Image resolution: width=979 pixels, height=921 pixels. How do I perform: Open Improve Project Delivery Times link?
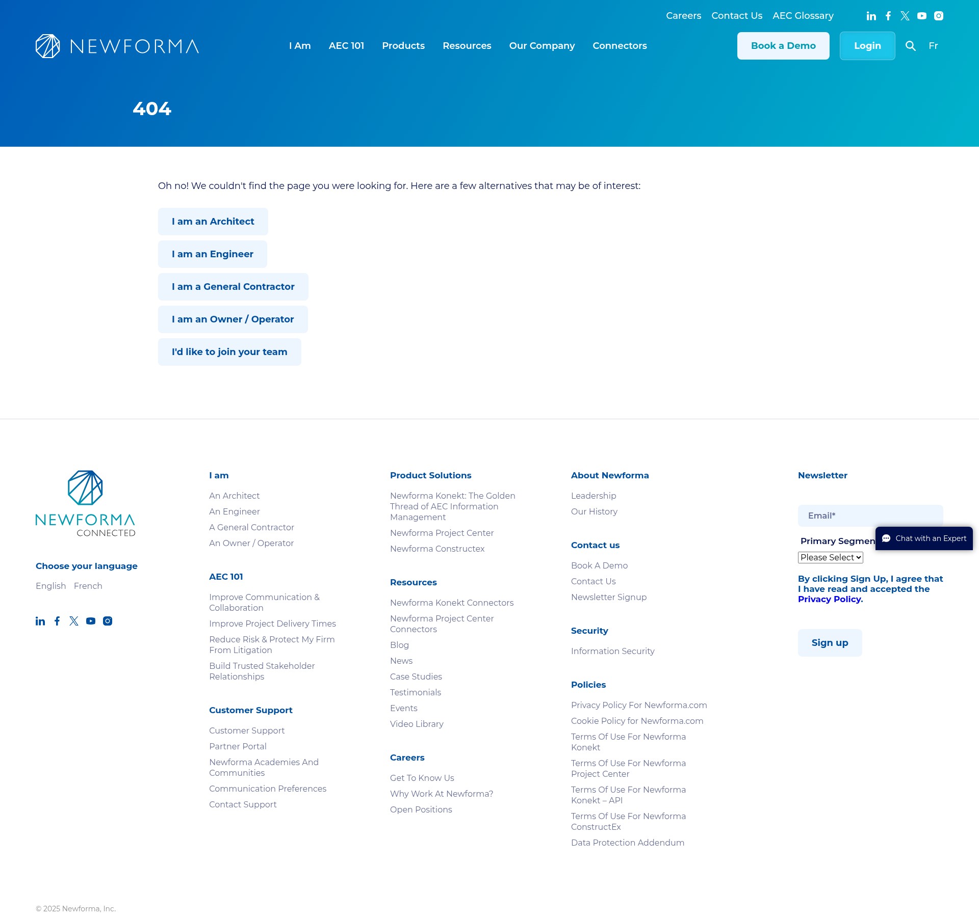coord(272,624)
